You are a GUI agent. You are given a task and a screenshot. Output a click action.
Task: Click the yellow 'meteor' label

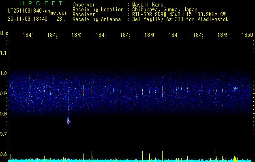59,13
